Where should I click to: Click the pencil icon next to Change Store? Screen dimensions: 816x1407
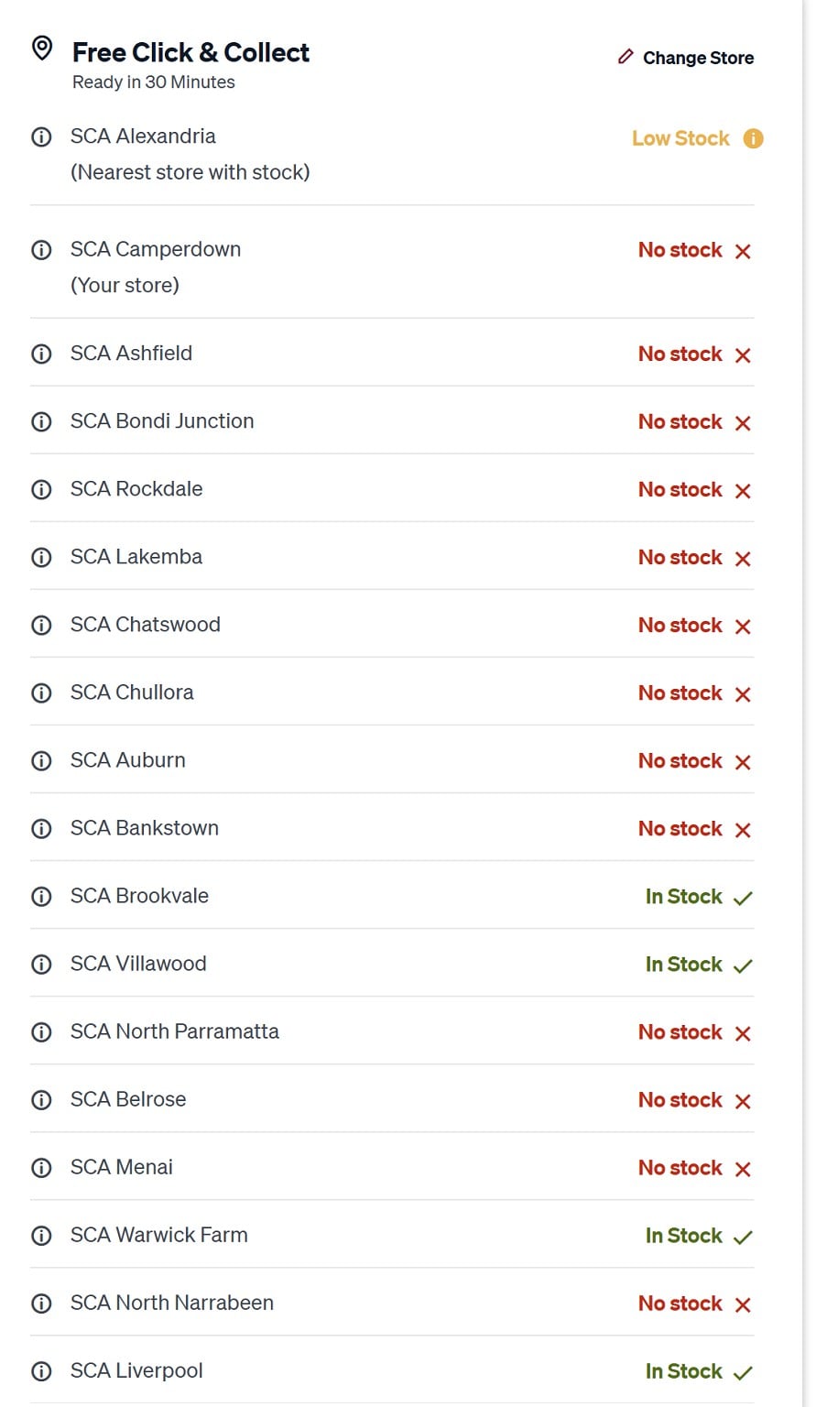point(626,58)
